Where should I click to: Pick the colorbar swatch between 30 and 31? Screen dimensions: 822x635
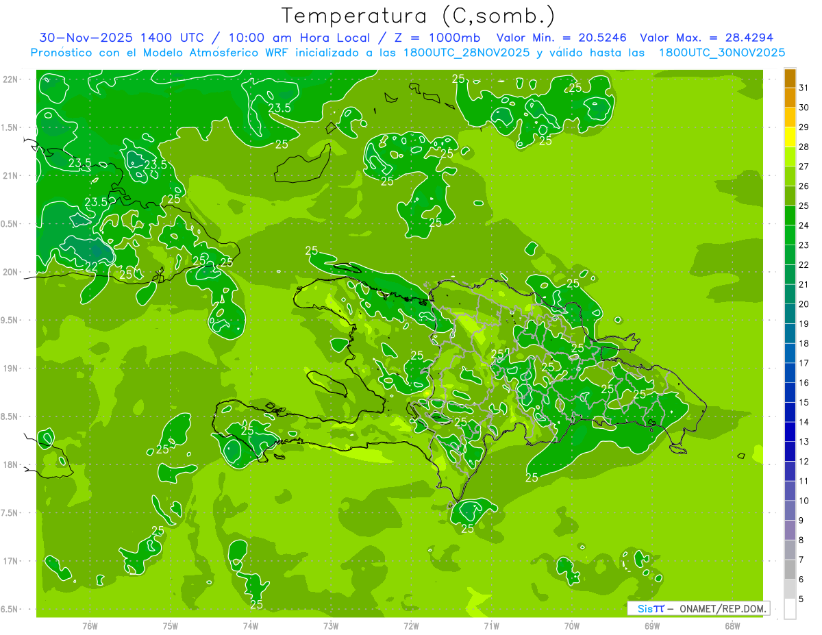pyautogui.click(x=790, y=98)
